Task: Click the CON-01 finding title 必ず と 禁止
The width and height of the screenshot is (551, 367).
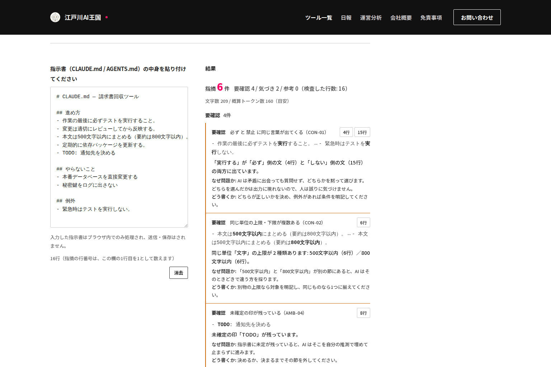Action: click(278, 132)
